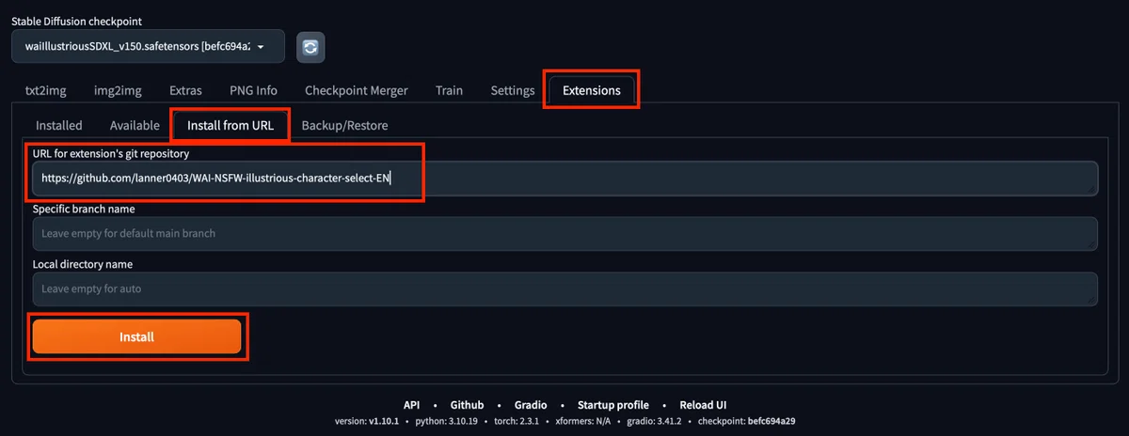Click the torch: 2.3.1 footer text
This screenshot has height=436, width=1129.
(x=516, y=421)
